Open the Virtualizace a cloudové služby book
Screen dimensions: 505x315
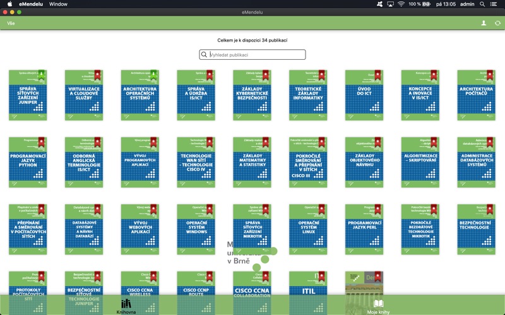click(x=84, y=95)
